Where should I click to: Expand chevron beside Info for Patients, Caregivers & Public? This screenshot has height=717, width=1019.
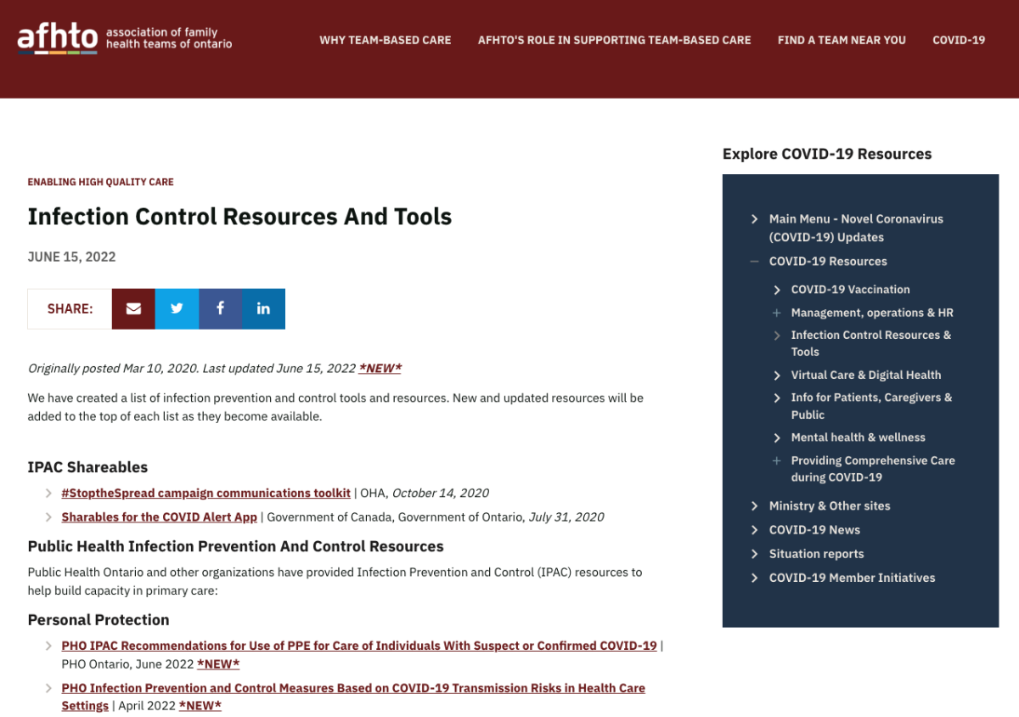[776, 398]
